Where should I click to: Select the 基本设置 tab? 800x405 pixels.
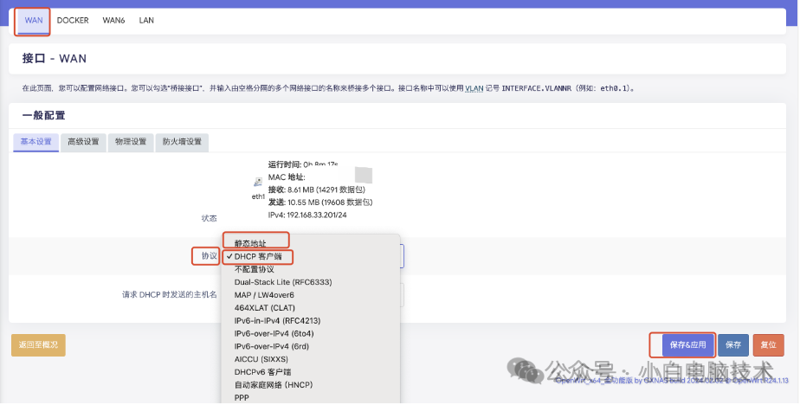point(35,142)
